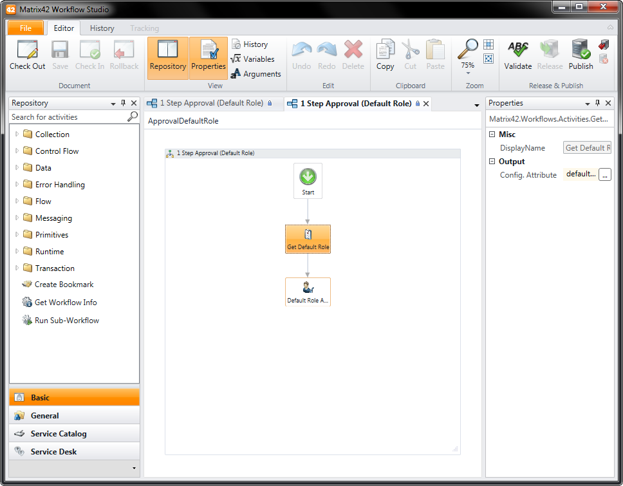623x486 pixels.
Task: Open the File menu
Action: point(26,28)
